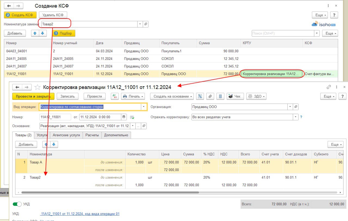Expand the Организация dropdown
Image resolution: width=348 pixels, height=221 pixels.
290,107
